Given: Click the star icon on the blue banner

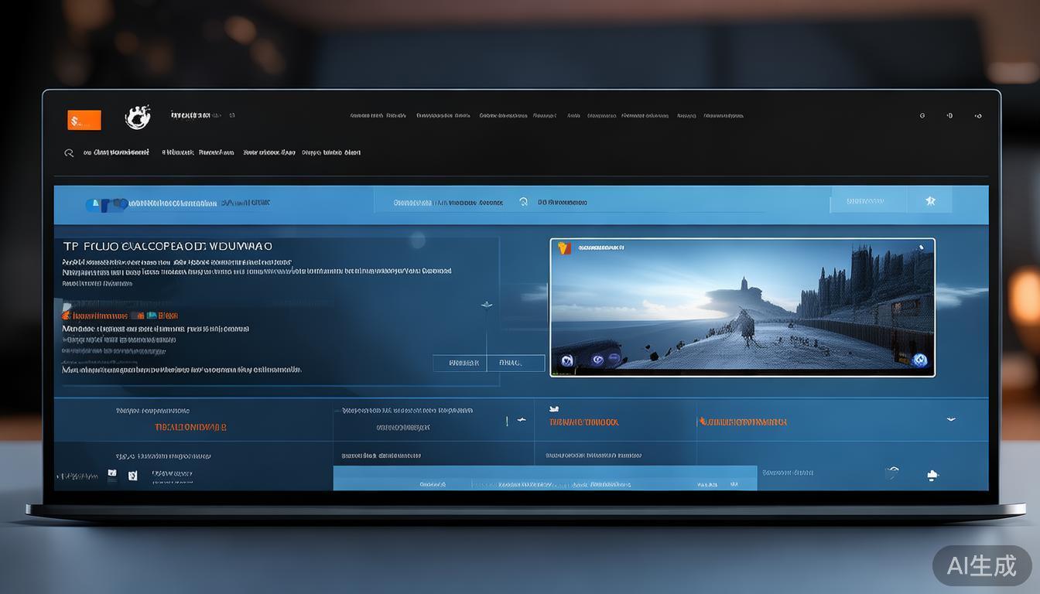Looking at the screenshot, I should [x=930, y=200].
